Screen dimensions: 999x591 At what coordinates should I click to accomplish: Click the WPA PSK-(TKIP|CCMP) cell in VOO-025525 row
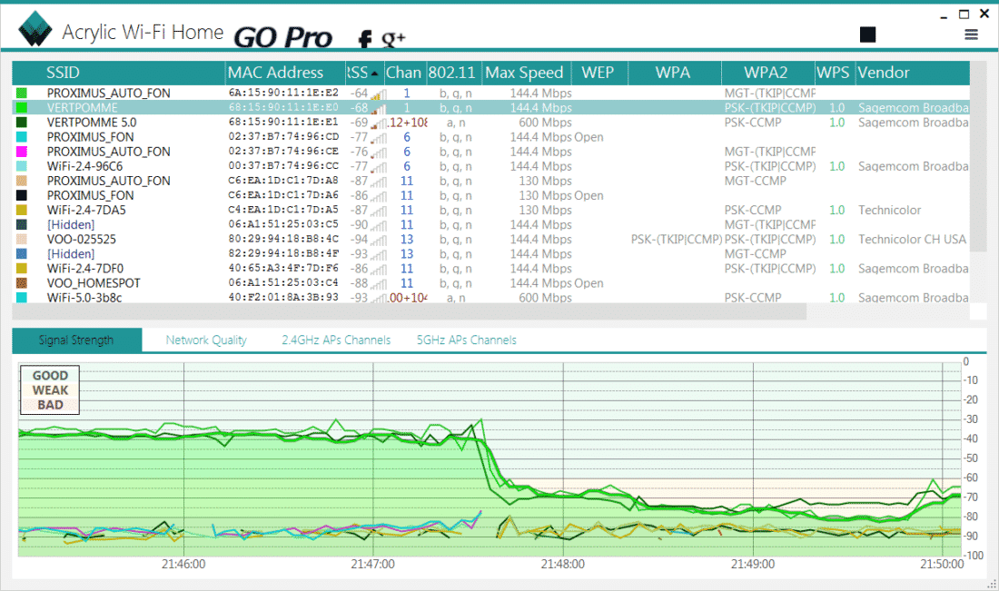(677, 240)
